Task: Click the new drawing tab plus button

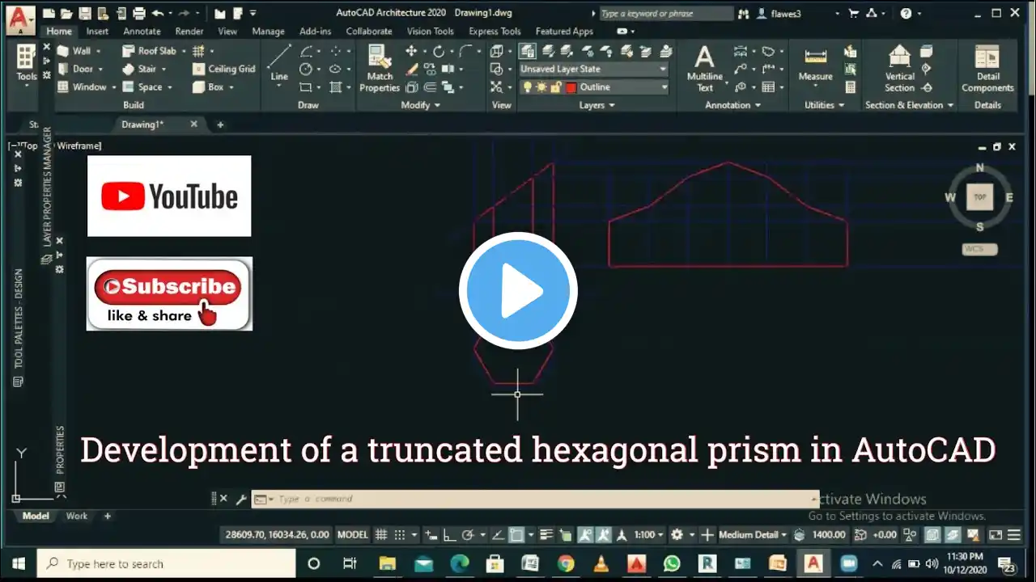Action: [x=219, y=124]
